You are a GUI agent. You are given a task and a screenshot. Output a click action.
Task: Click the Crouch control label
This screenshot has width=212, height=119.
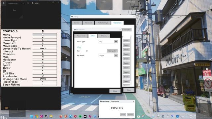point(7,62)
